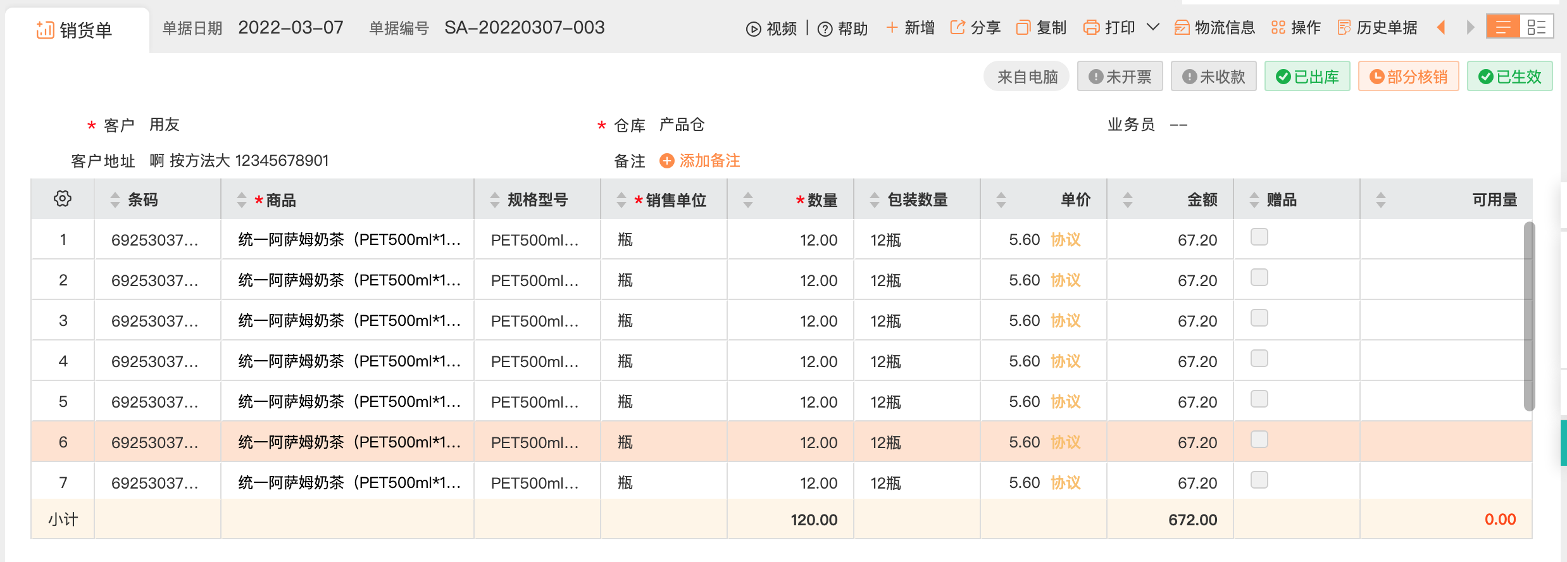Open 物流信息 logistics icon
This screenshot has width=1567, height=562.
click(1182, 28)
